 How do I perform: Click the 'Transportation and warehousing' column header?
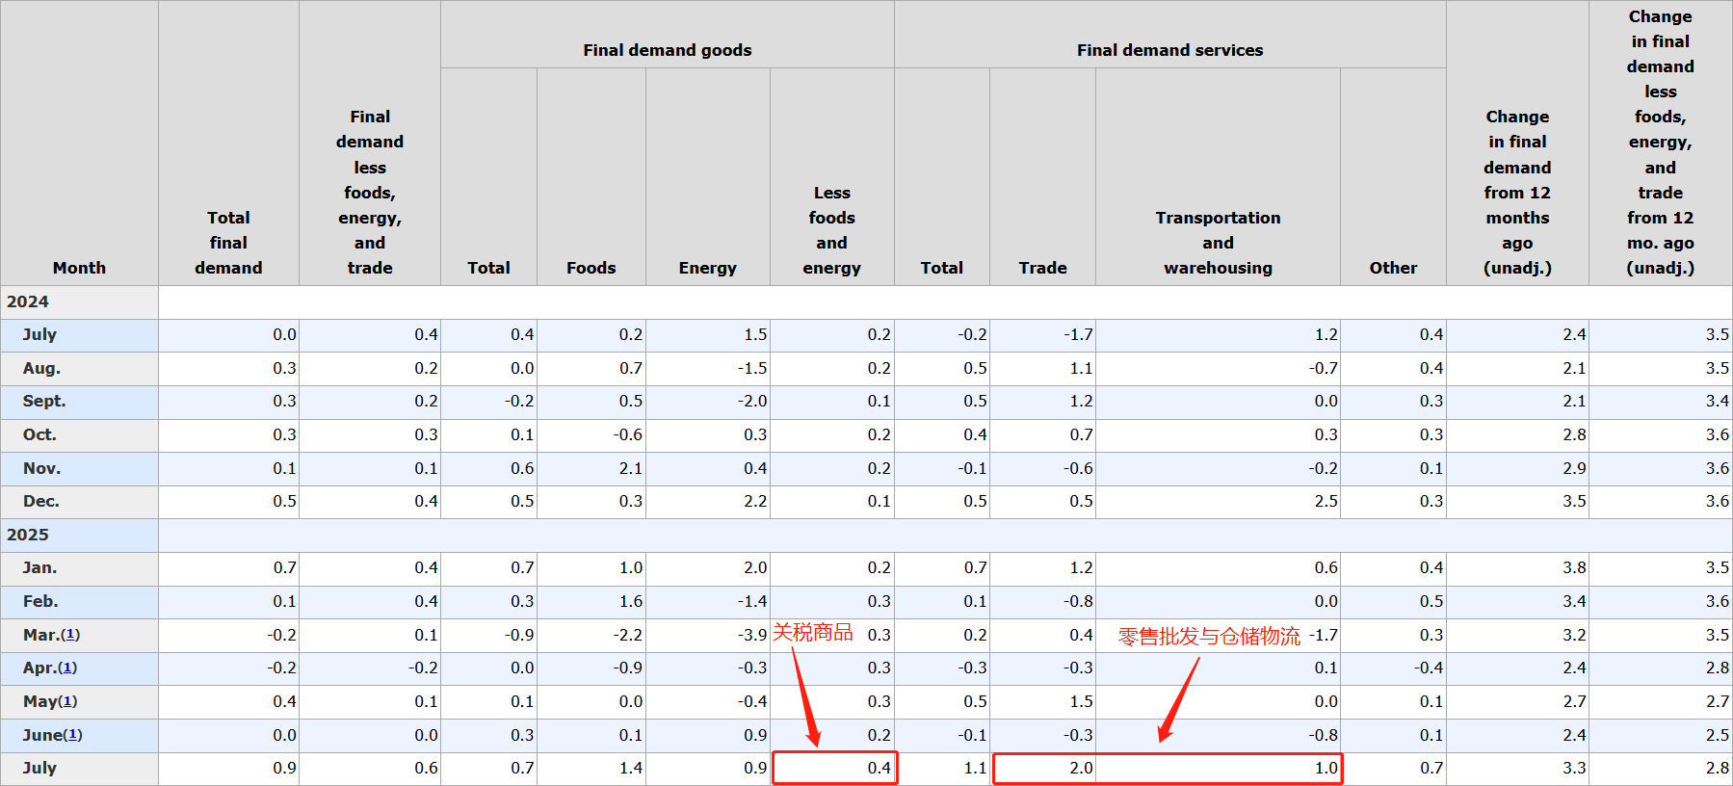(x=1218, y=243)
